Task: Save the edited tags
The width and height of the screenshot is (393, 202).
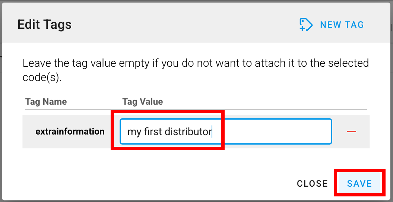Action: point(359,183)
